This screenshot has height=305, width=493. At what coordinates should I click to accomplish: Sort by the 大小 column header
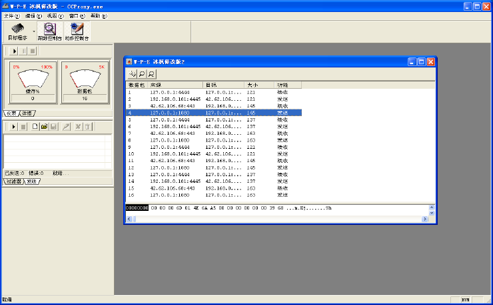[x=259, y=85]
